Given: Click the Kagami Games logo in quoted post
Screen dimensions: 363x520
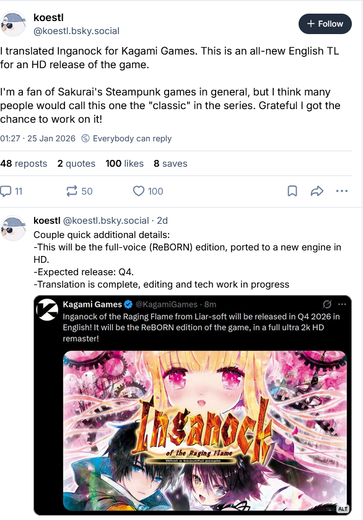Looking at the screenshot, I should pyautogui.click(x=47, y=310).
